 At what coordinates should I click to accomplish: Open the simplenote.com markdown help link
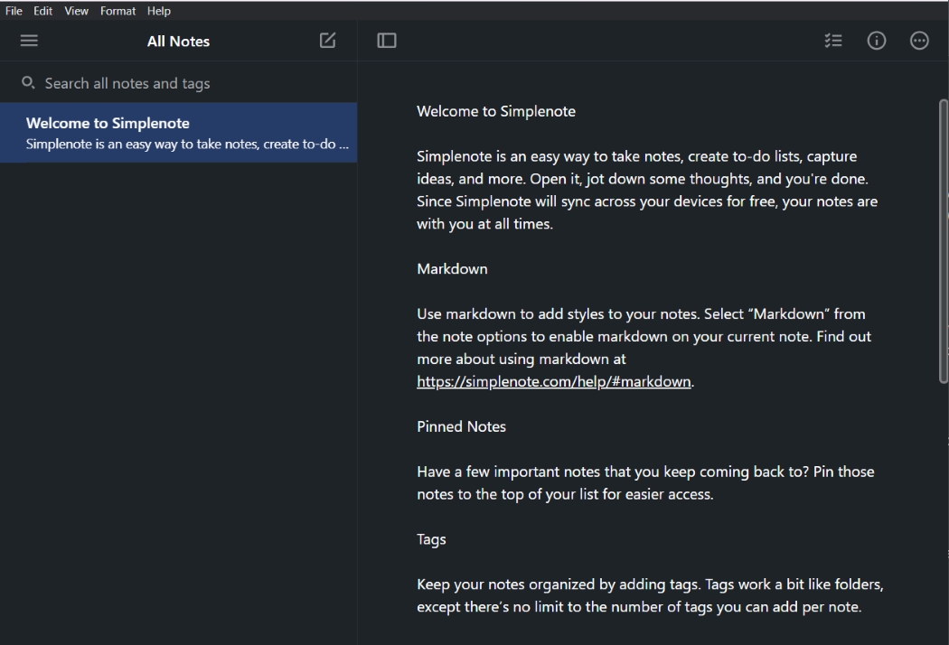click(x=553, y=381)
